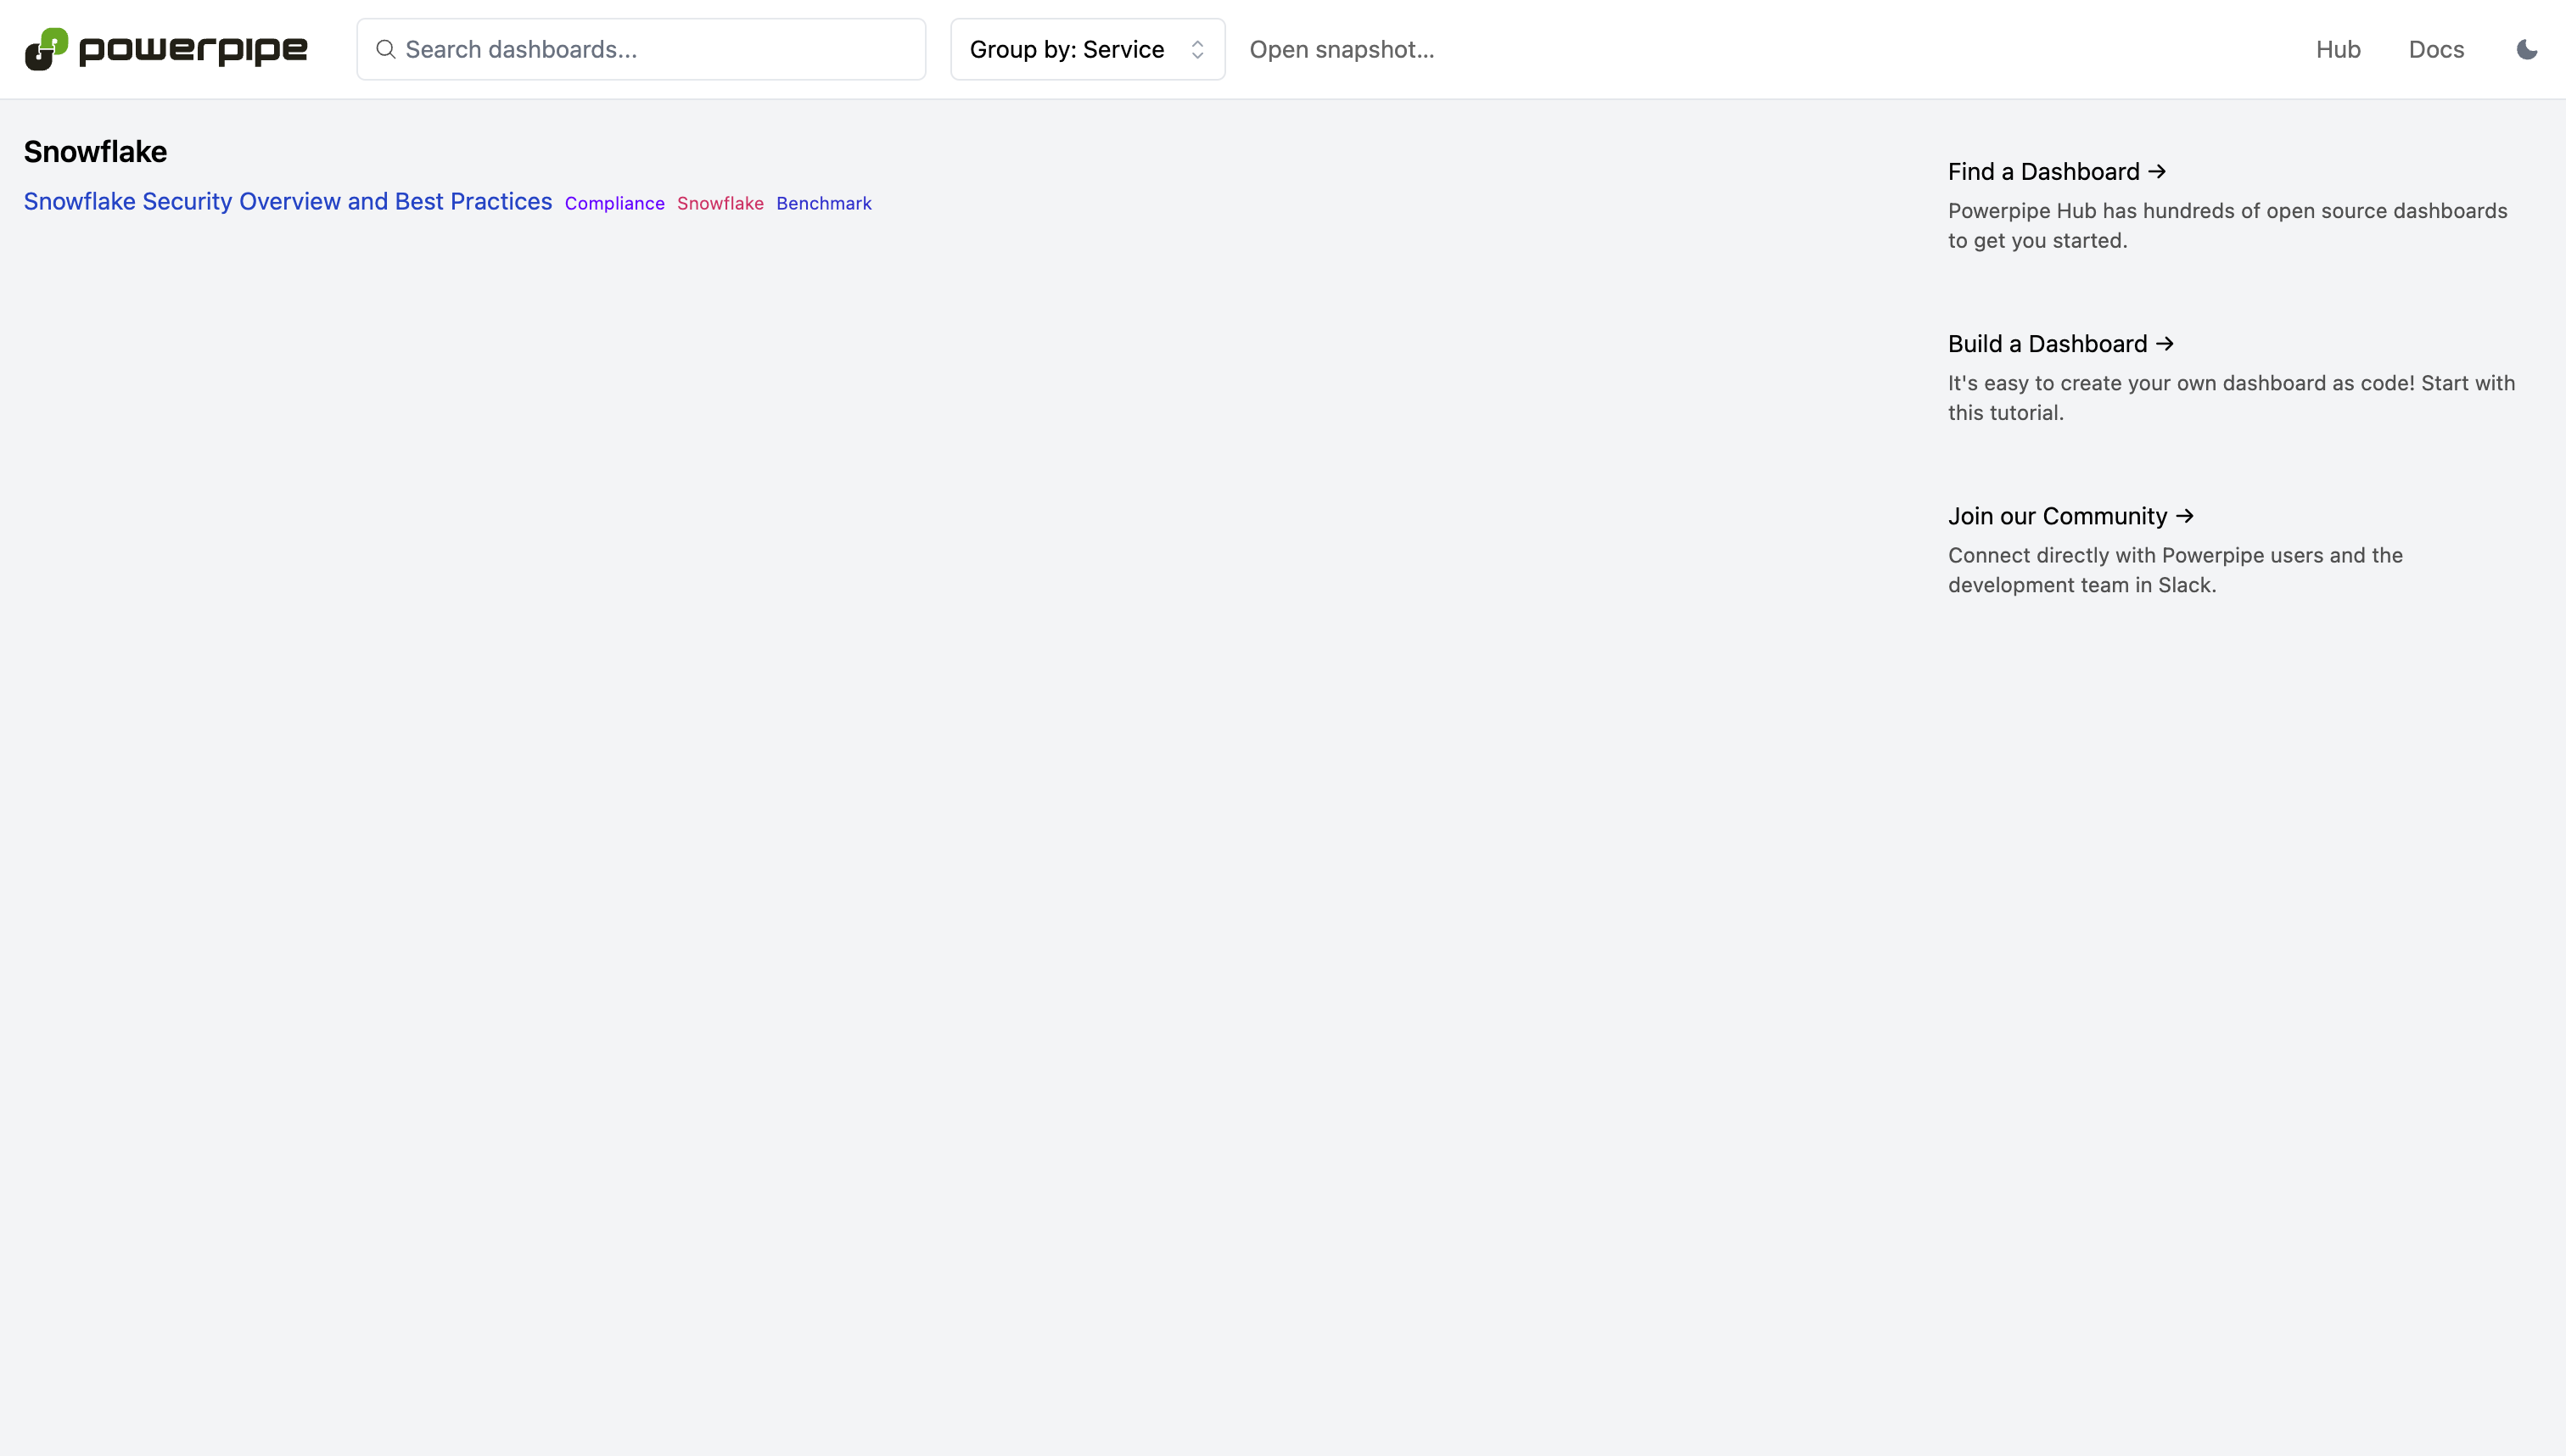Focus the Search dashboards input field
Viewport: 2566px width, 1456px height.
pos(660,49)
